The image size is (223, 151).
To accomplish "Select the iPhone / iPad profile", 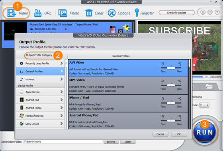I will click(128, 103).
